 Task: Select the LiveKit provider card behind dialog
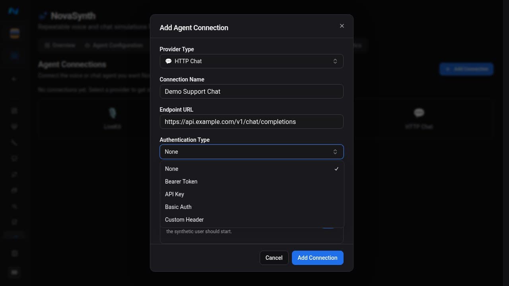[113, 118]
